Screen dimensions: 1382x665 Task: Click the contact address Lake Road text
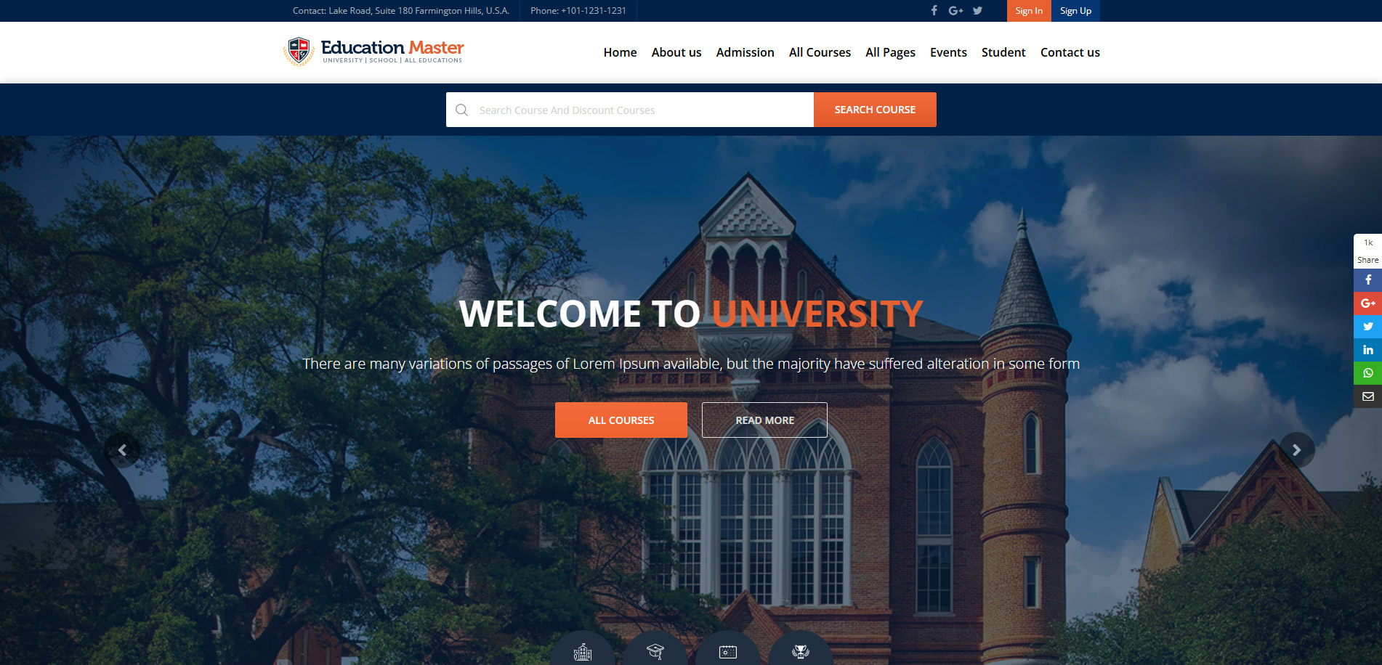pos(401,11)
